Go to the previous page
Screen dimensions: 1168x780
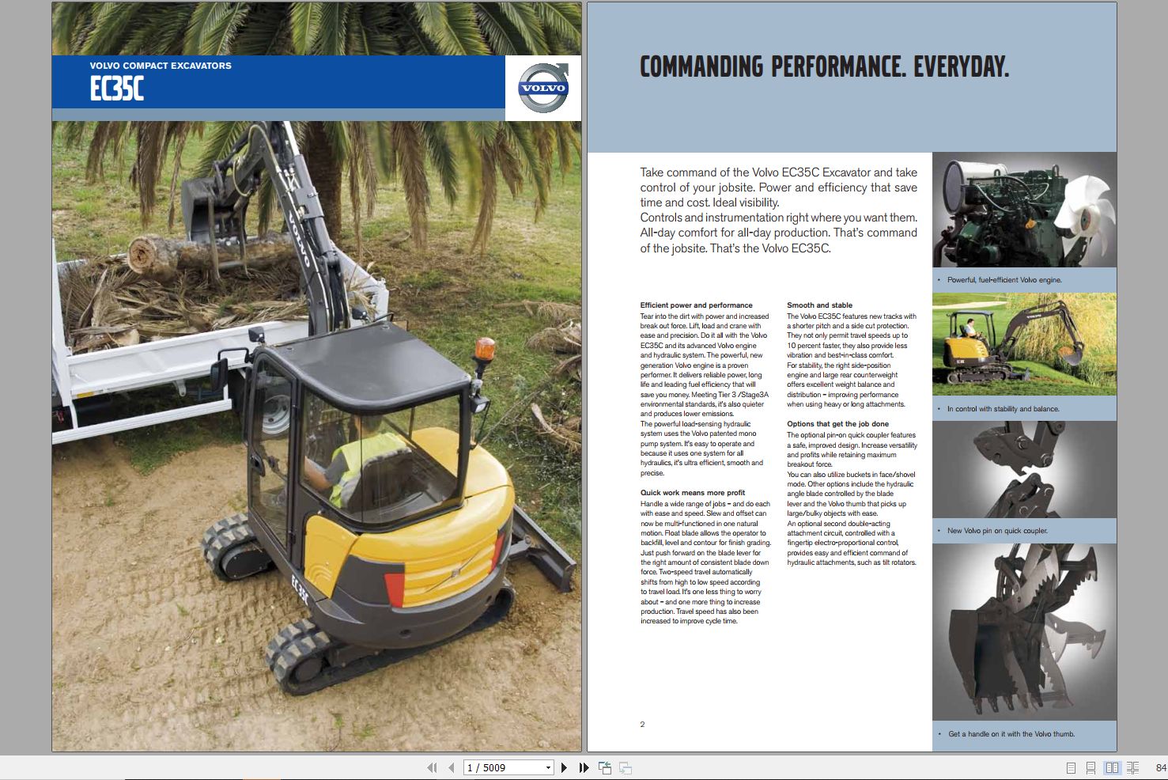point(452,767)
